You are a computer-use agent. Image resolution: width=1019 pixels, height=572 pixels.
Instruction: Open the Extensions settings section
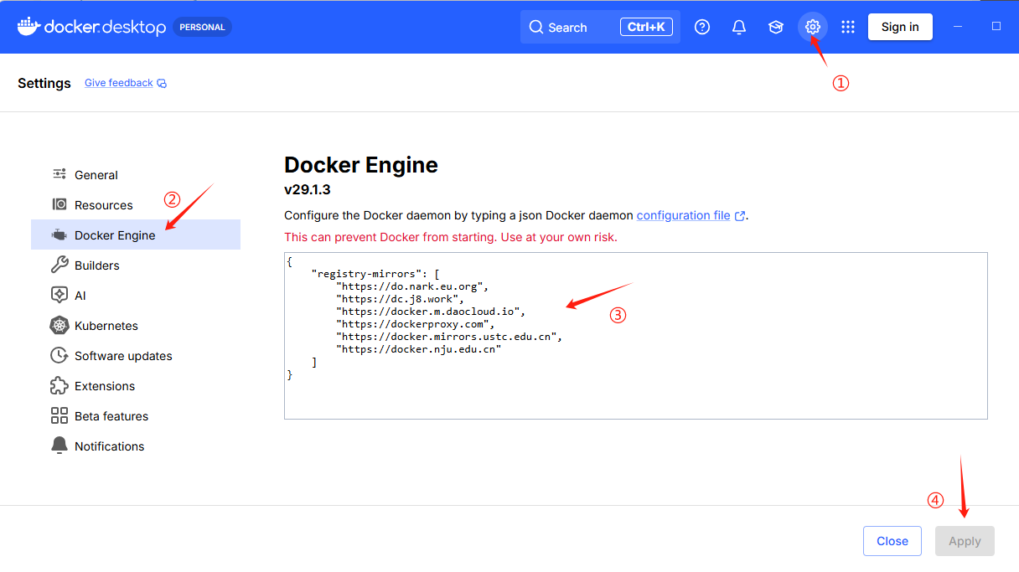136,385
